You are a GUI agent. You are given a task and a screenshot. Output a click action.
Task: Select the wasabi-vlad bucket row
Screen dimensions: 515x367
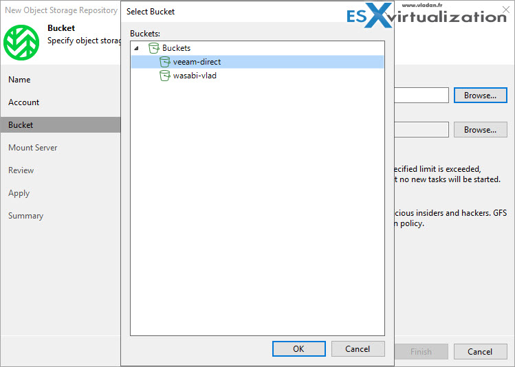[257, 76]
